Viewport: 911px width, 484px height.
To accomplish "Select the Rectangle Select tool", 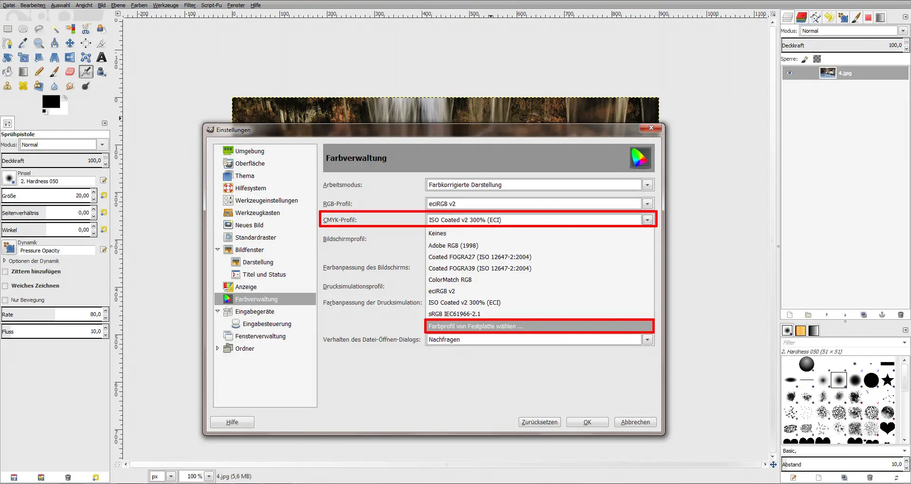I will [8, 28].
